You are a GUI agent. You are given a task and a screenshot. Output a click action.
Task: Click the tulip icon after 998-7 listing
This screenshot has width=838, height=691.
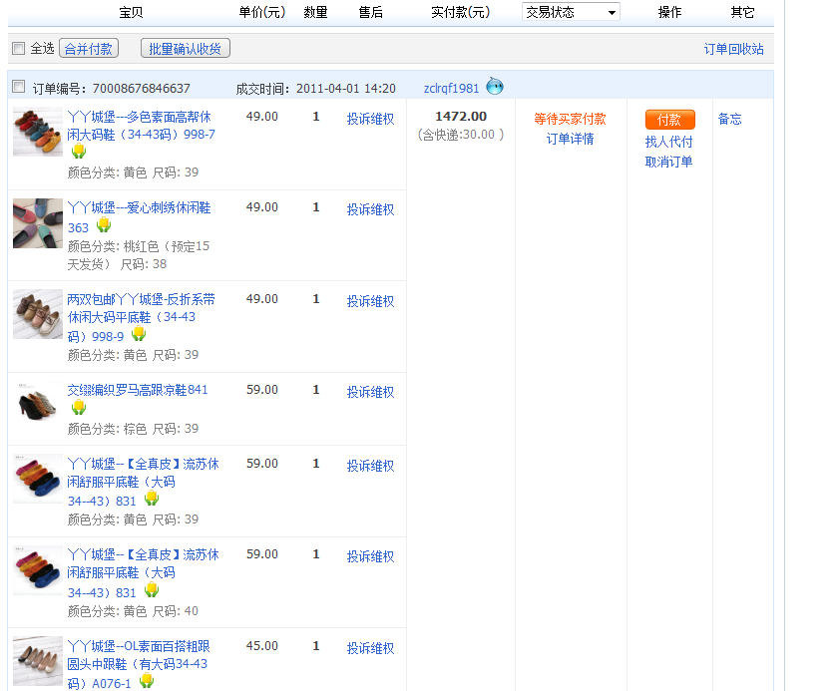click(x=78, y=152)
